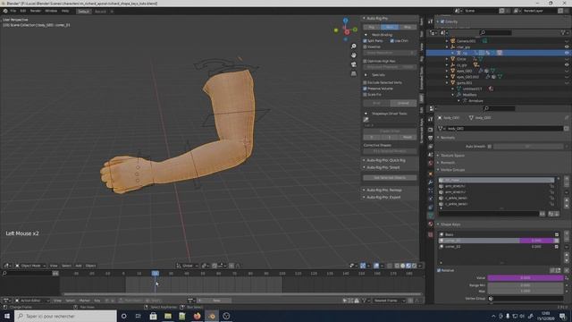The width and height of the screenshot is (572, 322).
Task: Toggle X-ray viewport icon
Action: click(x=390, y=266)
